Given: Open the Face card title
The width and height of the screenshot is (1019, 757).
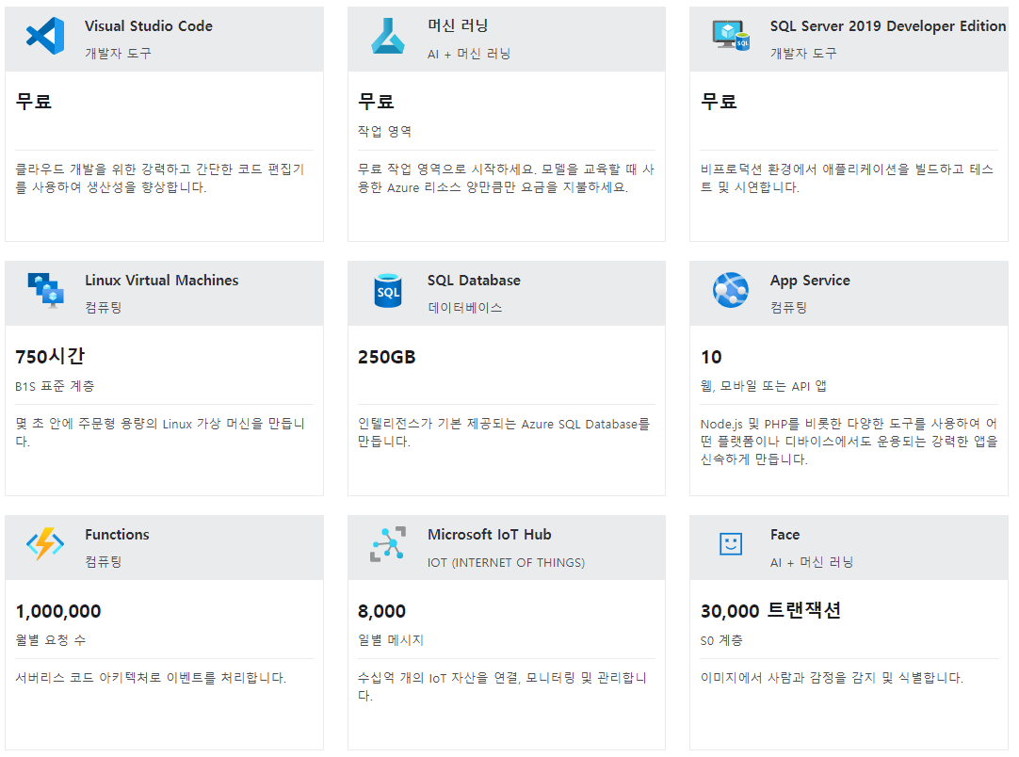Looking at the screenshot, I should point(785,534).
